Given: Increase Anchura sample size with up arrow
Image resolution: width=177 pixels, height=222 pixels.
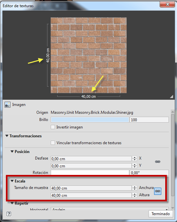Looking at the screenshot, I should (134, 187).
